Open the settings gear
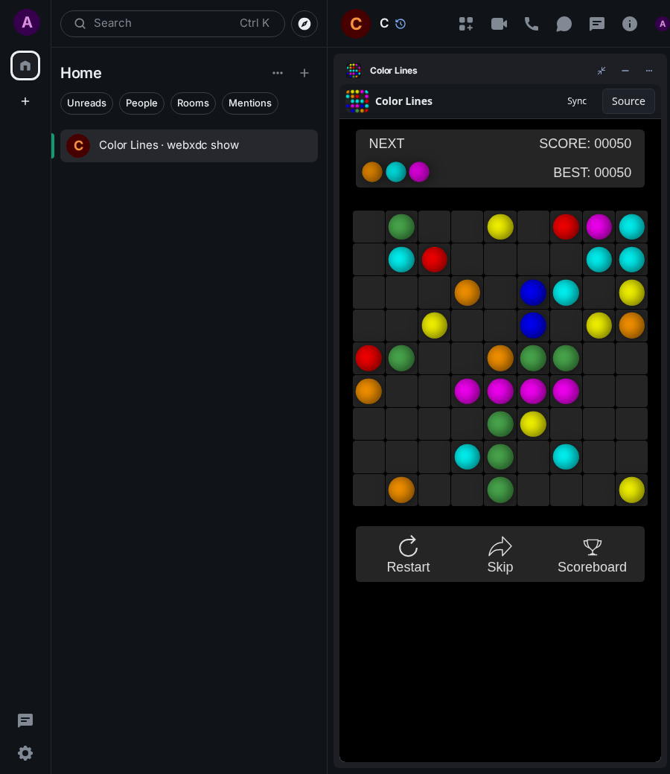The image size is (670, 774). [25, 753]
